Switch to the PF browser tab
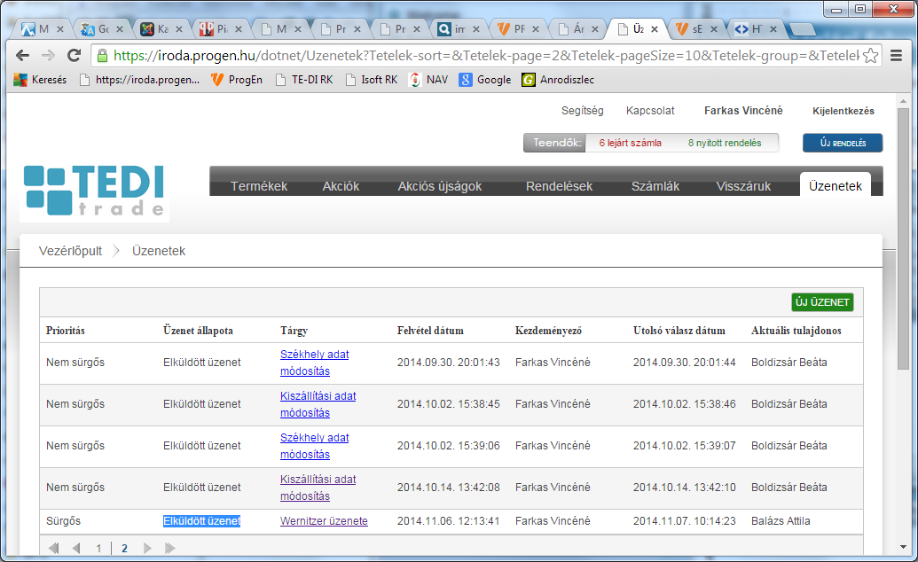The image size is (918, 562). (x=517, y=28)
